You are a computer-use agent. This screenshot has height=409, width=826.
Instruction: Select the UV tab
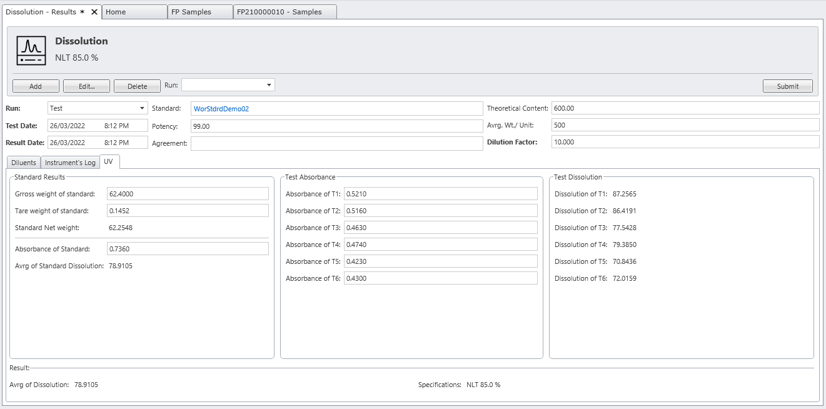(x=109, y=161)
